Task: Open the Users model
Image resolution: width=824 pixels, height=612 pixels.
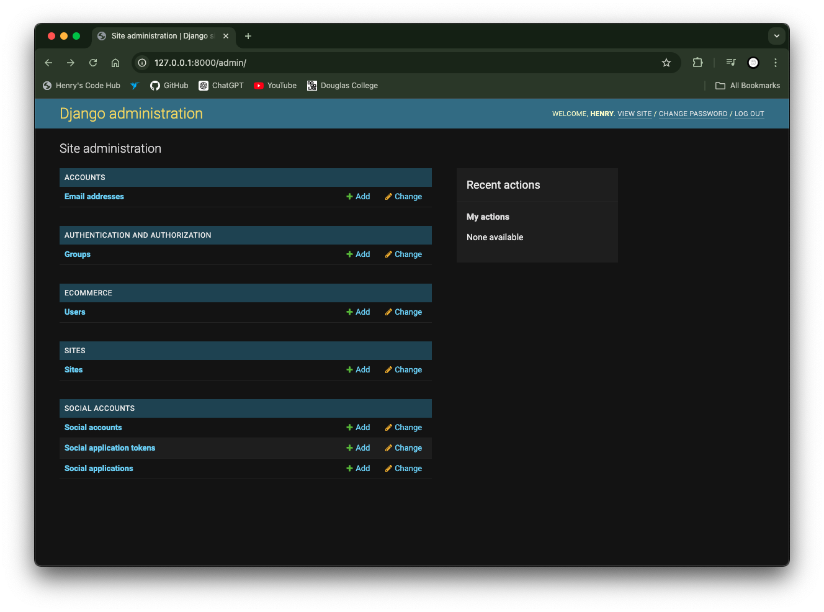Action: pyautogui.click(x=75, y=312)
